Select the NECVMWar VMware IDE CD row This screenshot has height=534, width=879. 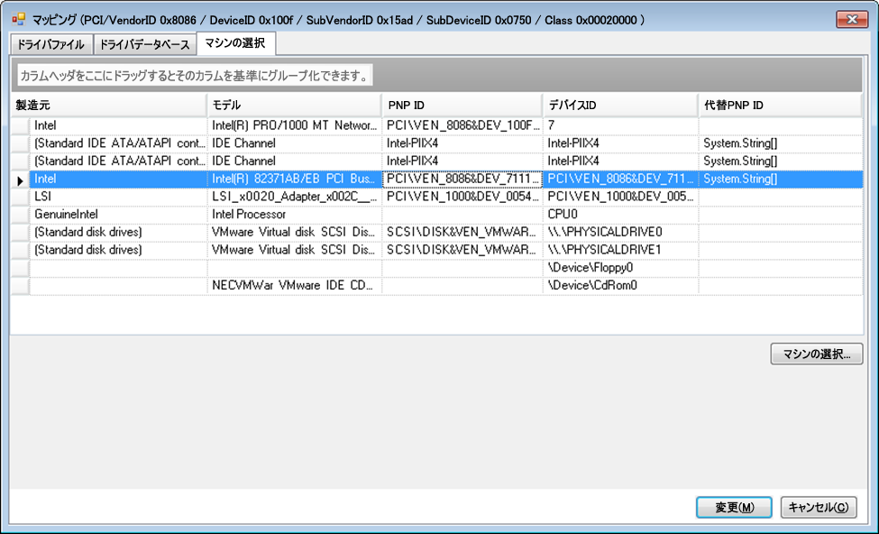(294, 286)
